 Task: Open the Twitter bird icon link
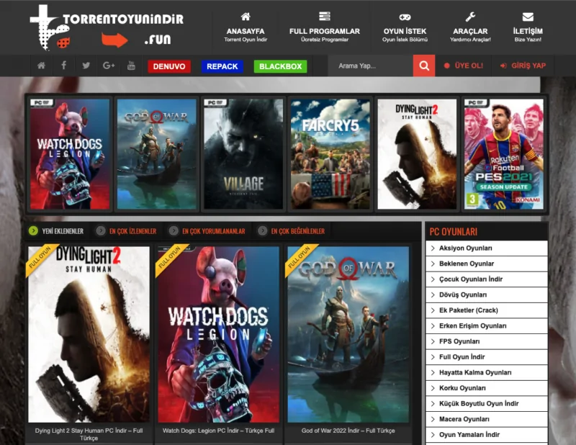86,66
